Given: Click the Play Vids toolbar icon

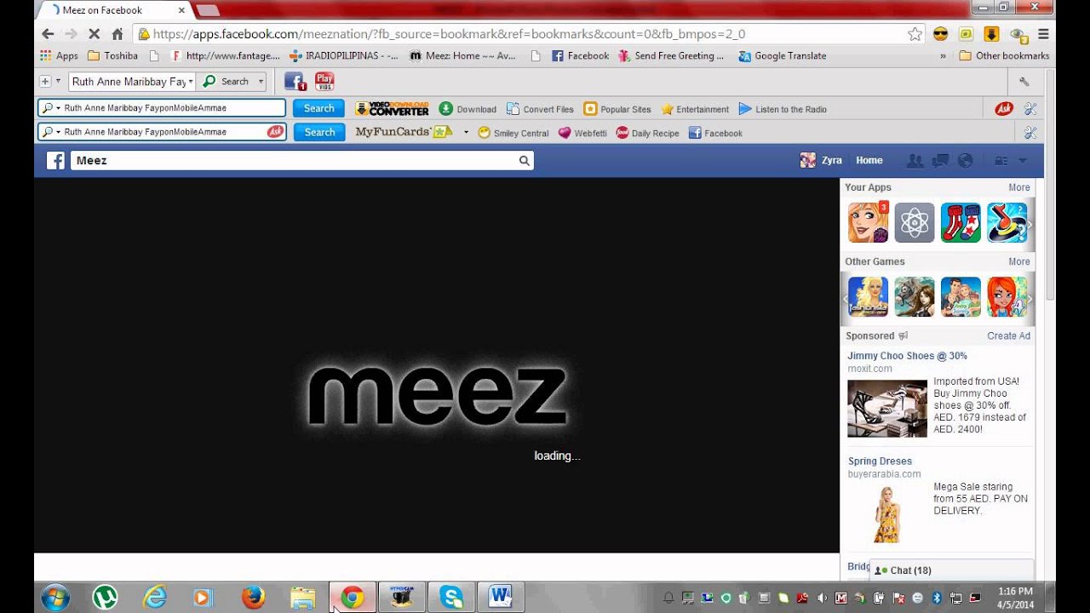Looking at the screenshot, I should [324, 82].
